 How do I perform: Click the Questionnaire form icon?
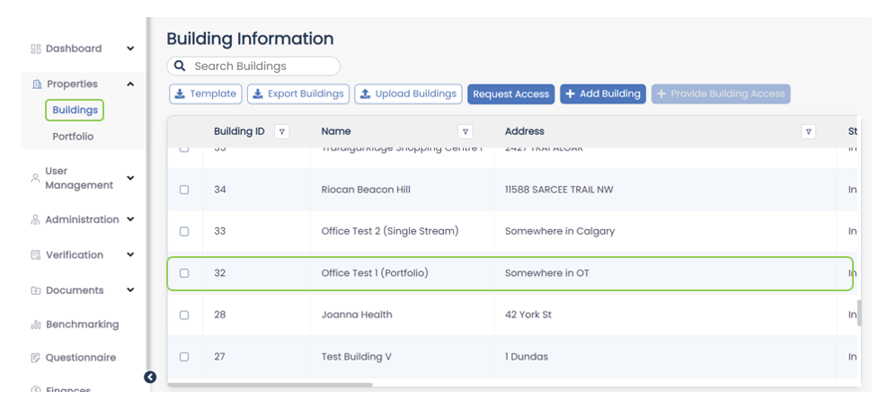36,358
